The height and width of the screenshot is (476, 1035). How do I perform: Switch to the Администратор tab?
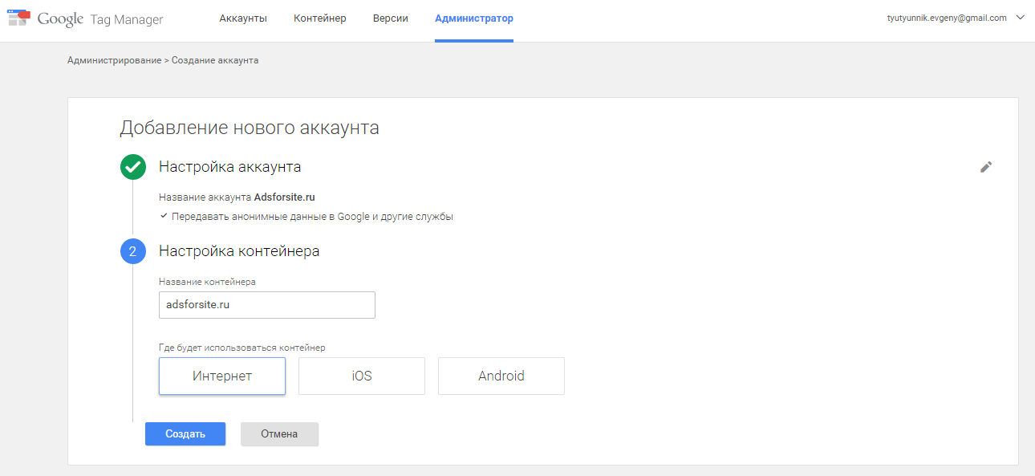(x=473, y=17)
